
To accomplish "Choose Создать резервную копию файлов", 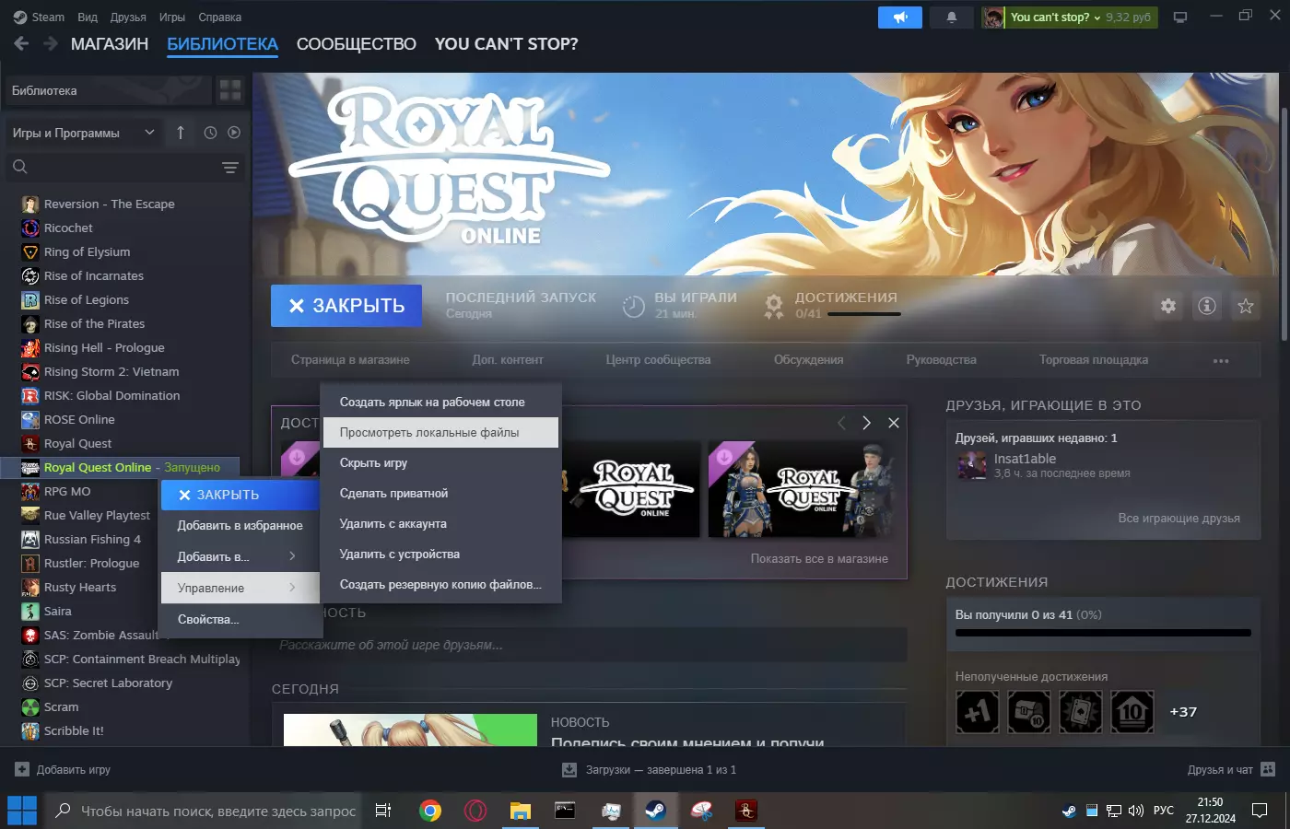I will (440, 584).
